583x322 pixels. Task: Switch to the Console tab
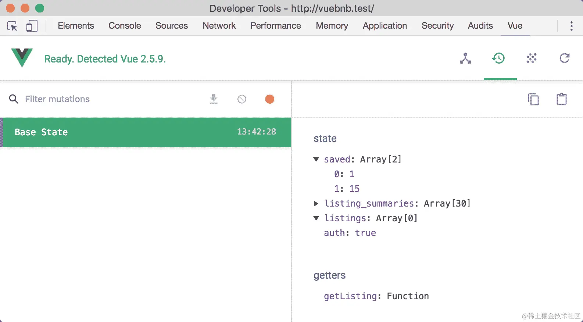[125, 26]
